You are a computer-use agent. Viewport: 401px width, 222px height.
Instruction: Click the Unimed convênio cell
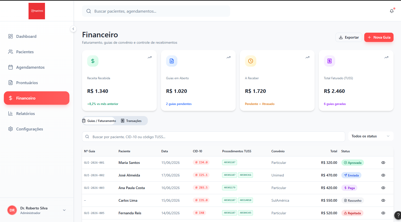point(278,175)
